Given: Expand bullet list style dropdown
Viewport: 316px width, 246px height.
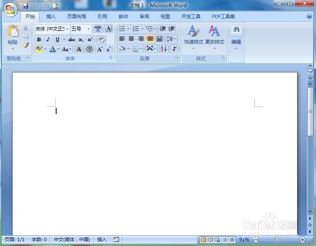Looking at the screenshot, I should pyautogui.click(x=128, y=29).
